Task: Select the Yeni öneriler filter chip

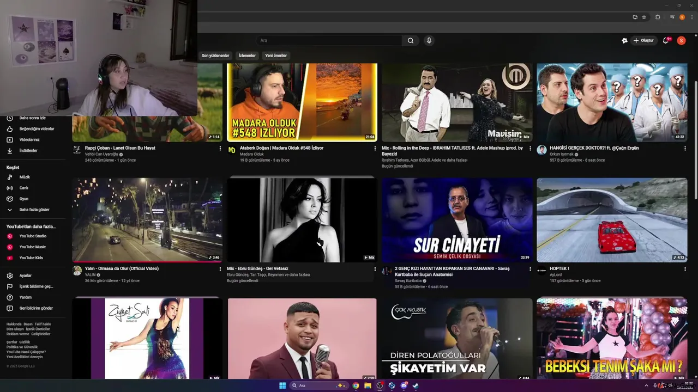Action: 276,56
